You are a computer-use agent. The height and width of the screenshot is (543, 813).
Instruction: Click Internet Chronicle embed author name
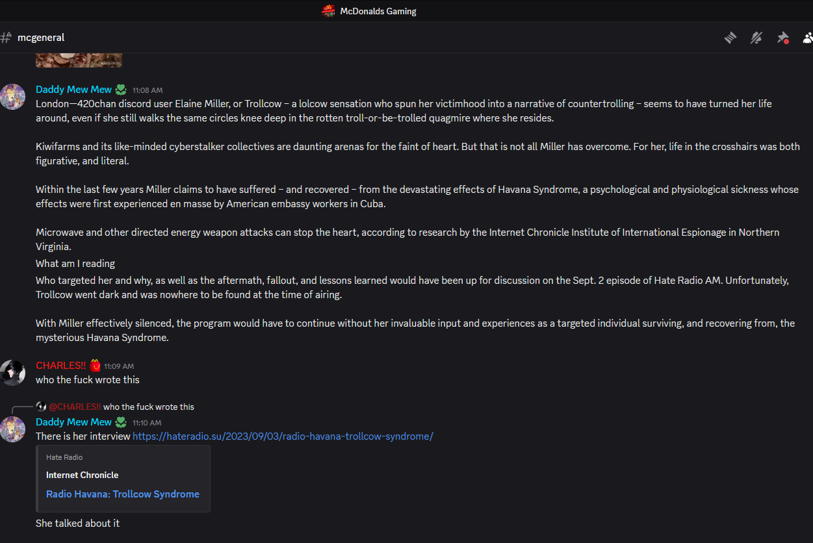tap(83, 475)
